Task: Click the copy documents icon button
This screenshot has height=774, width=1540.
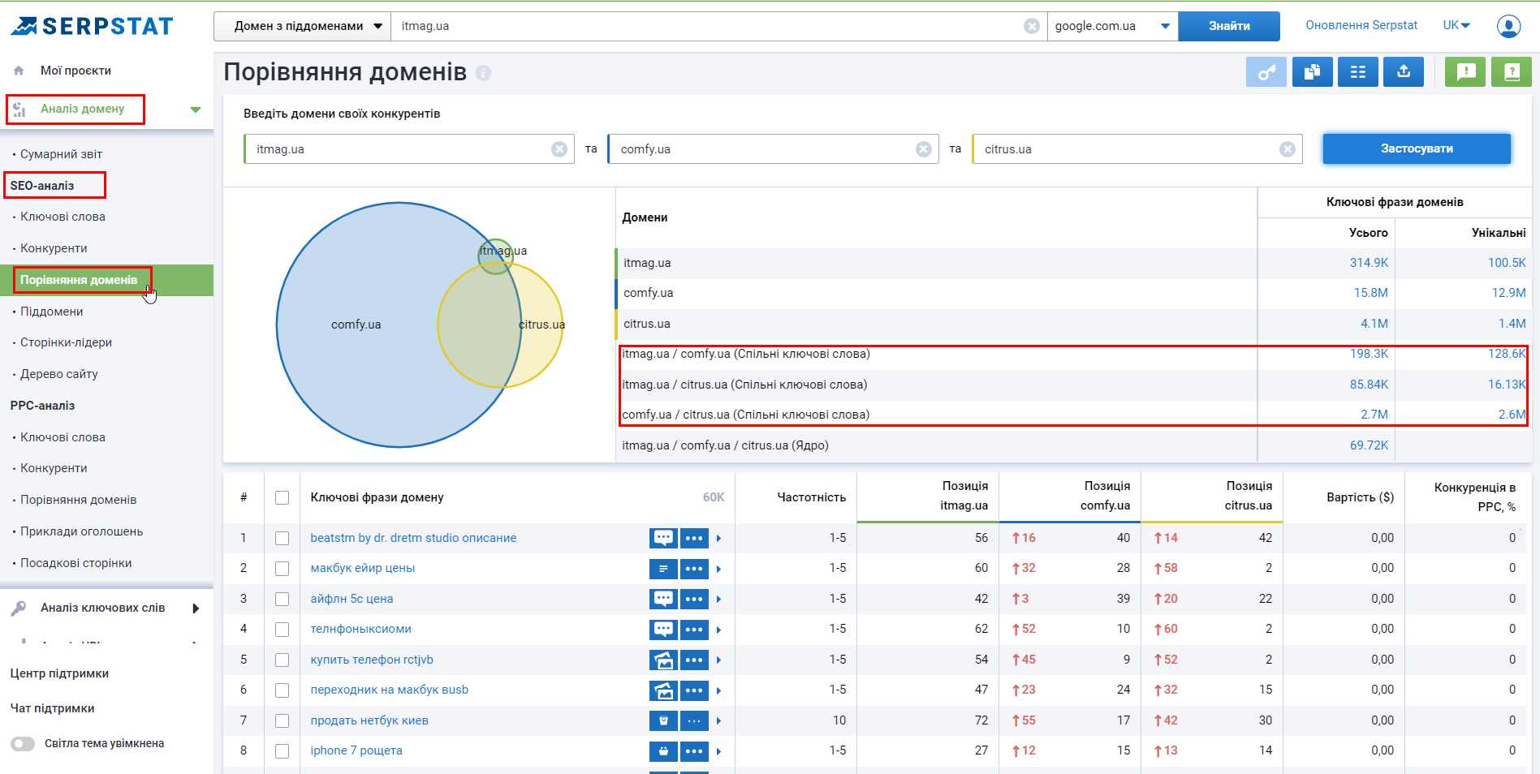Action: tap(1312, 72)
